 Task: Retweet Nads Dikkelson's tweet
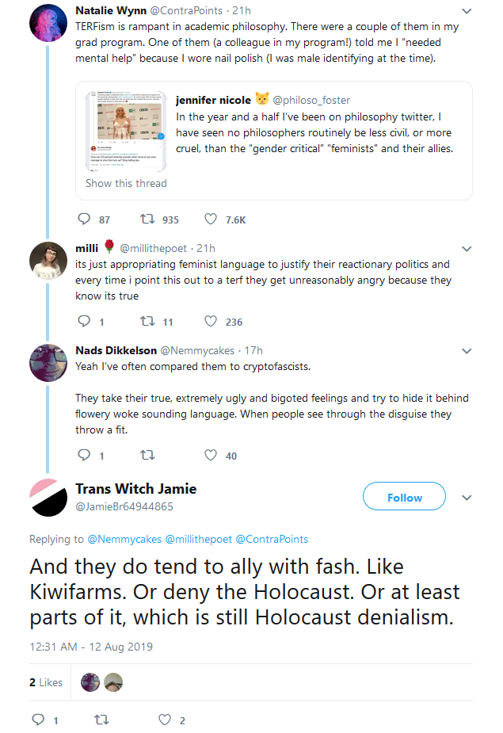pos(147,455)
